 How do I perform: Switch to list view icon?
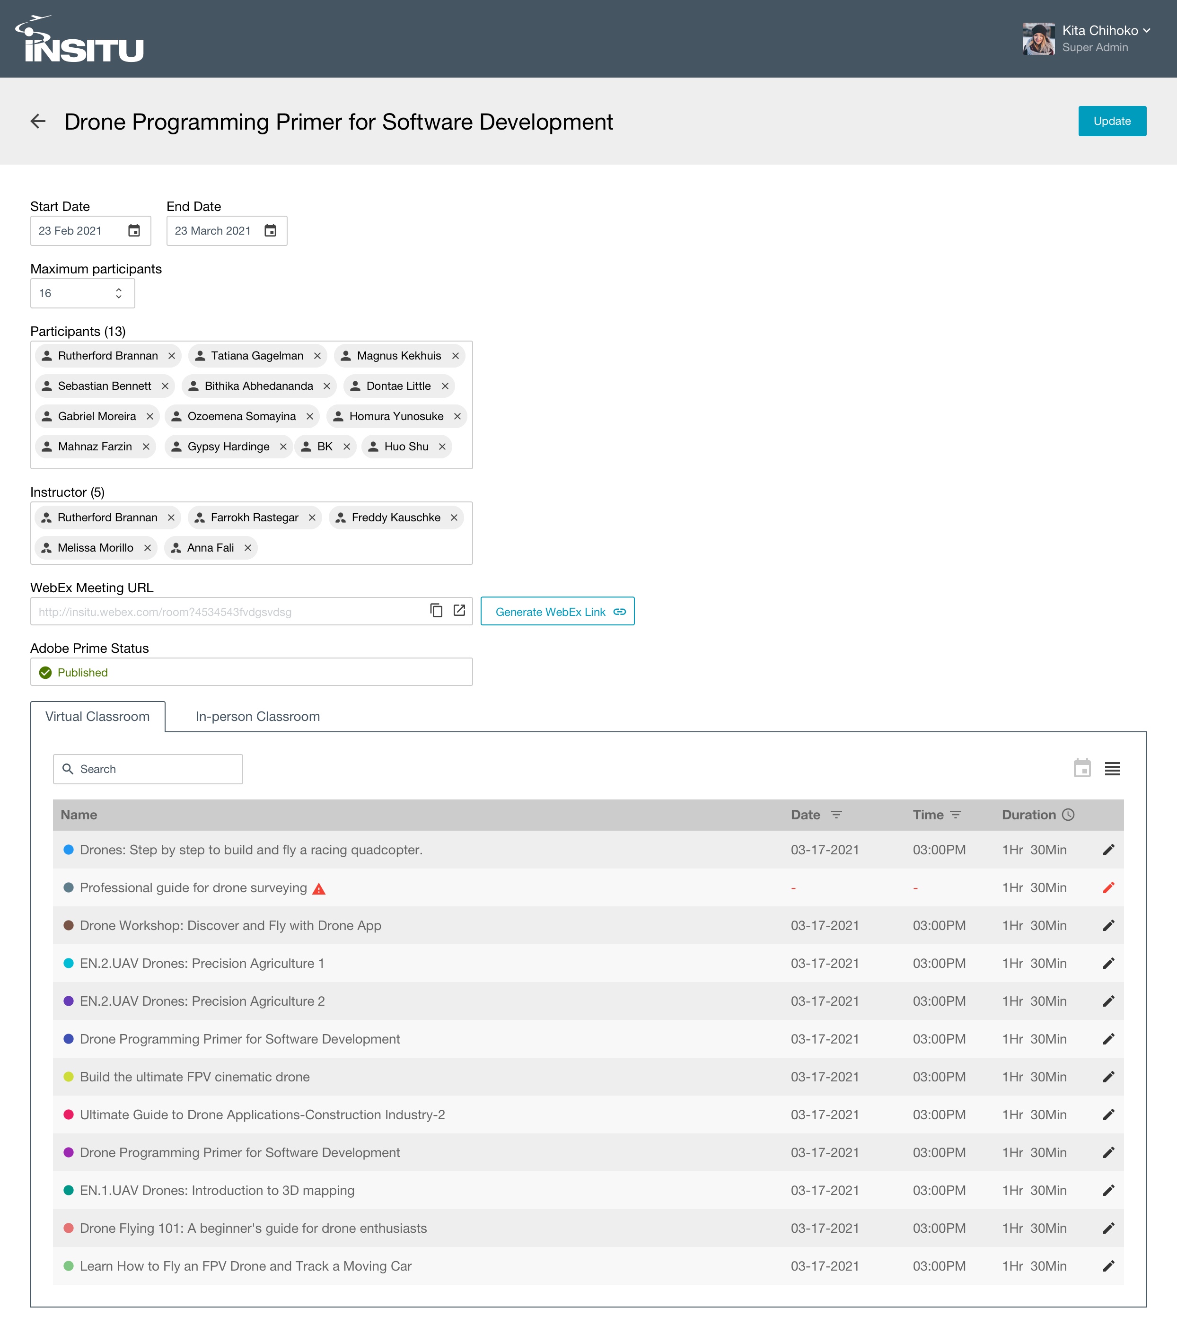click(1112, 769)
